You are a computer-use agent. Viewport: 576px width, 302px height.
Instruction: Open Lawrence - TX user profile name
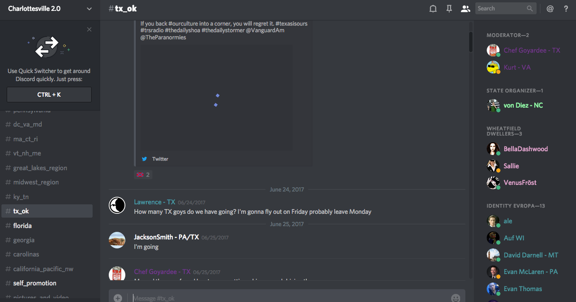154,202
